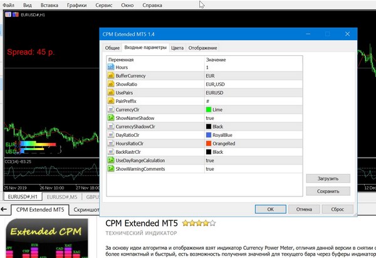Open the CPM Extended MT5 market tab
This screenshot has width=376, height=258.
pos(40,210)
